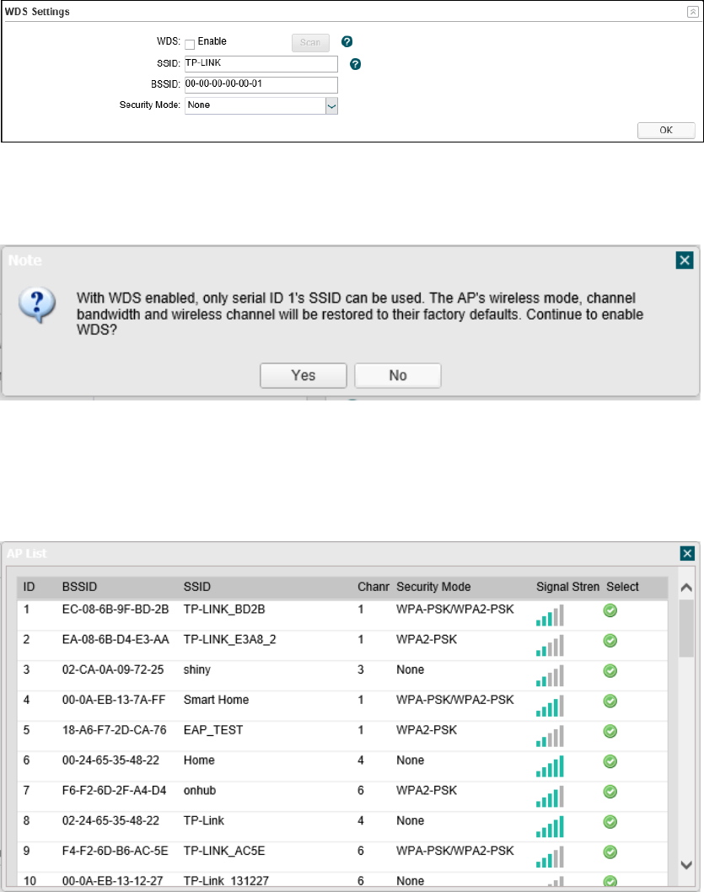This screenshot has width=704, height=892.
Task: Select the shiny AP check icon
Action: tap(610, 671)
